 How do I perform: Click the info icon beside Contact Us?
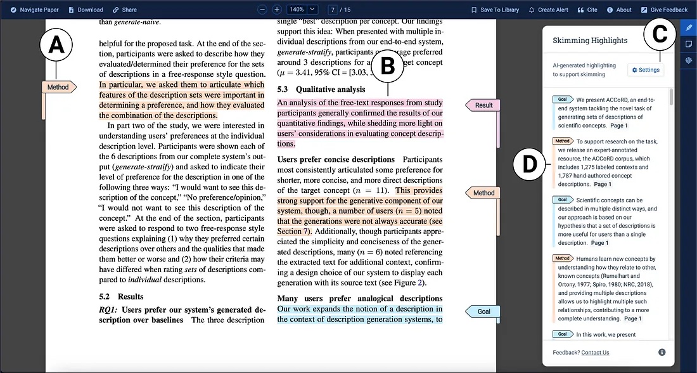662,352
